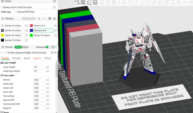Screen dimensions: 193x113
Task: Select the Cut tool
Action: point(148,2)
